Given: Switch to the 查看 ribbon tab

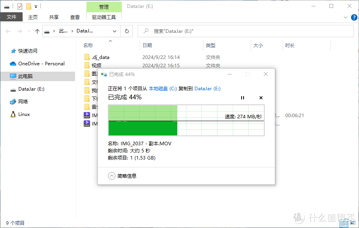Looking at the screenshot, I should tap(75, 17).
